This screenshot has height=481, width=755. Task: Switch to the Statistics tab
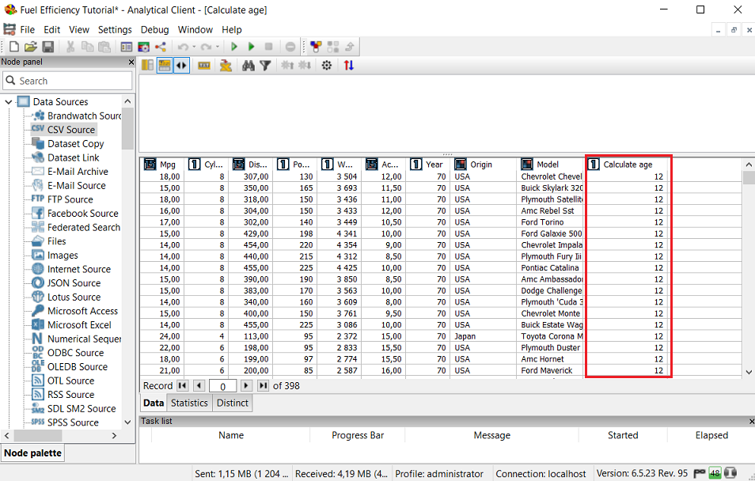pos(189,403)
